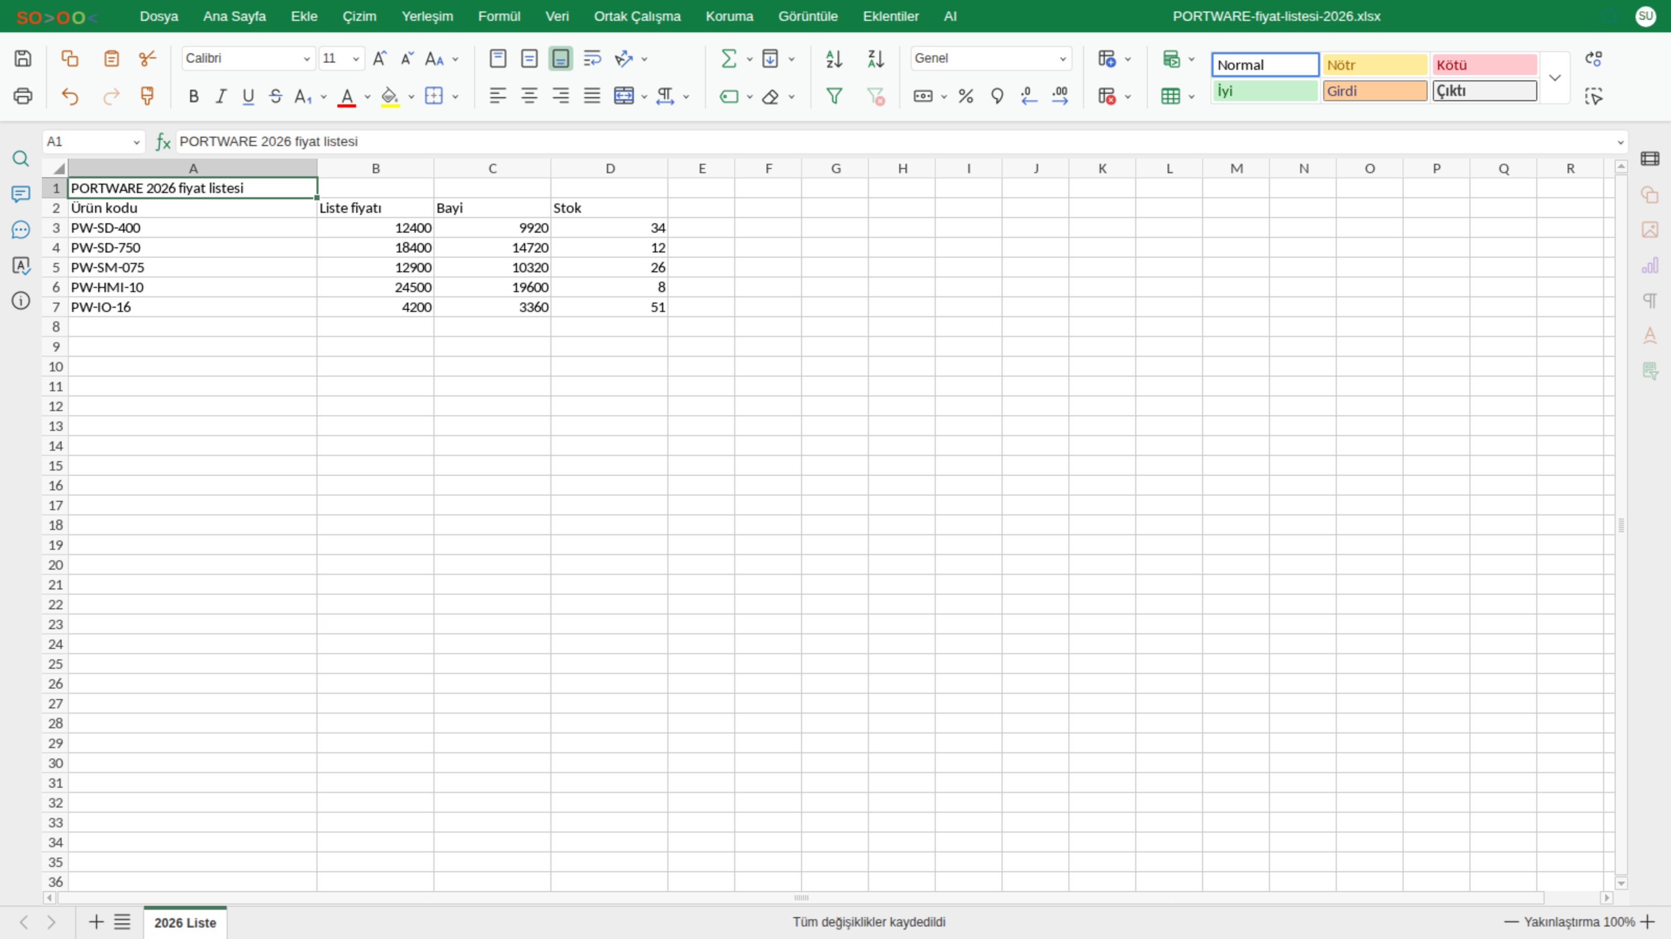Apply the red font color swatch
Viewport: 1671px width, 939px height.
[347, 97]
